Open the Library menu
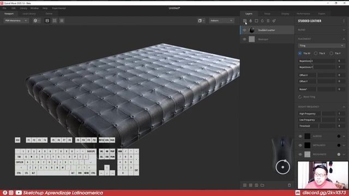The height and width of the screenshot is (196, 349). (x=23, y=8)
